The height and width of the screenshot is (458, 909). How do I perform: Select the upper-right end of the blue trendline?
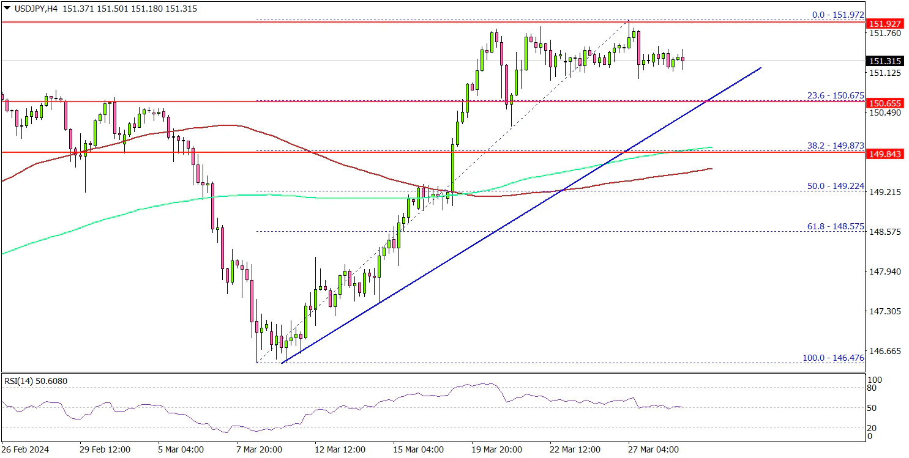point(761,68)
